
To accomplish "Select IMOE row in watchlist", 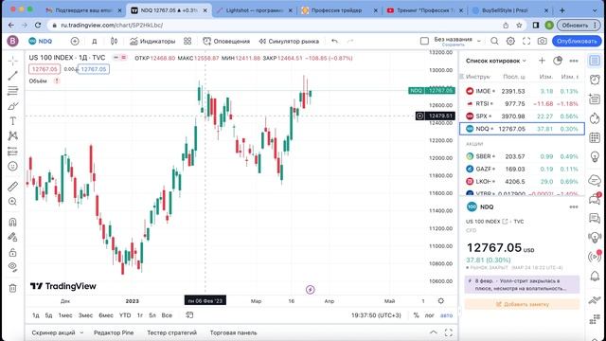I will pyautogui.click(x=522, y=91).
